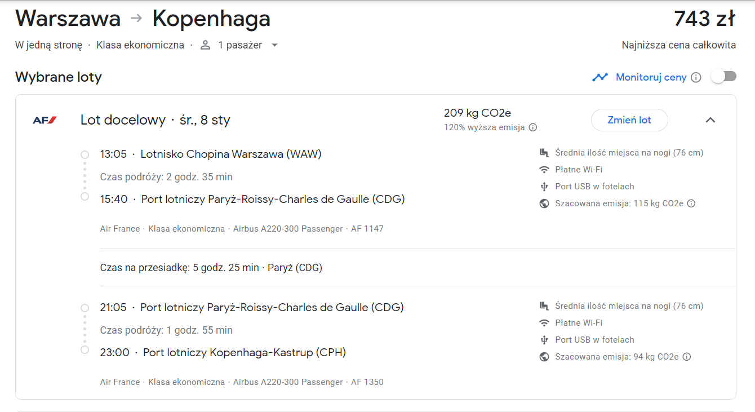Click Port USB w fotelach for flight AF 1147
The image size is (755, 412).
click(594, 187)
